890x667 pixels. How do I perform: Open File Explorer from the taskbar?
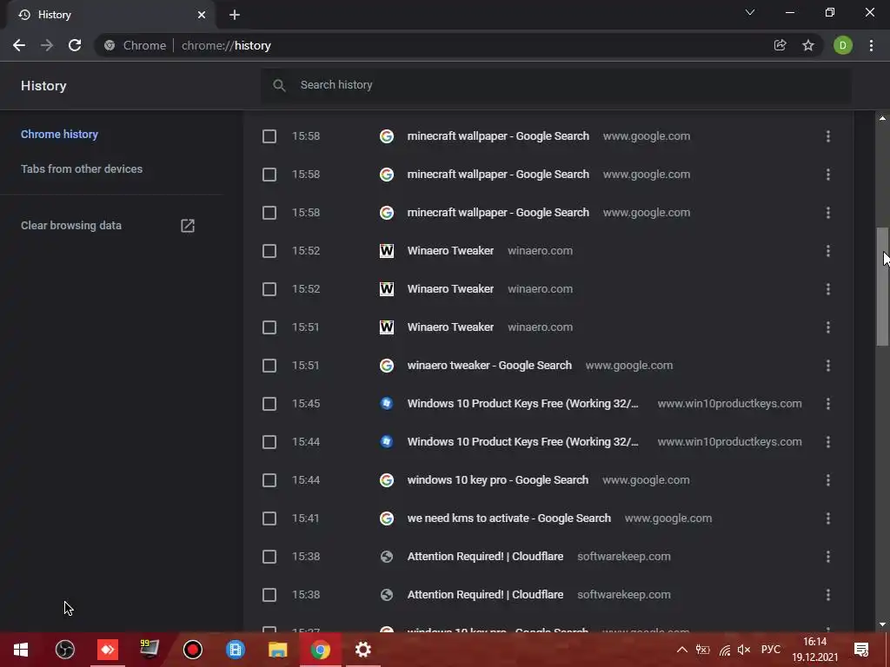coord(277,650)
